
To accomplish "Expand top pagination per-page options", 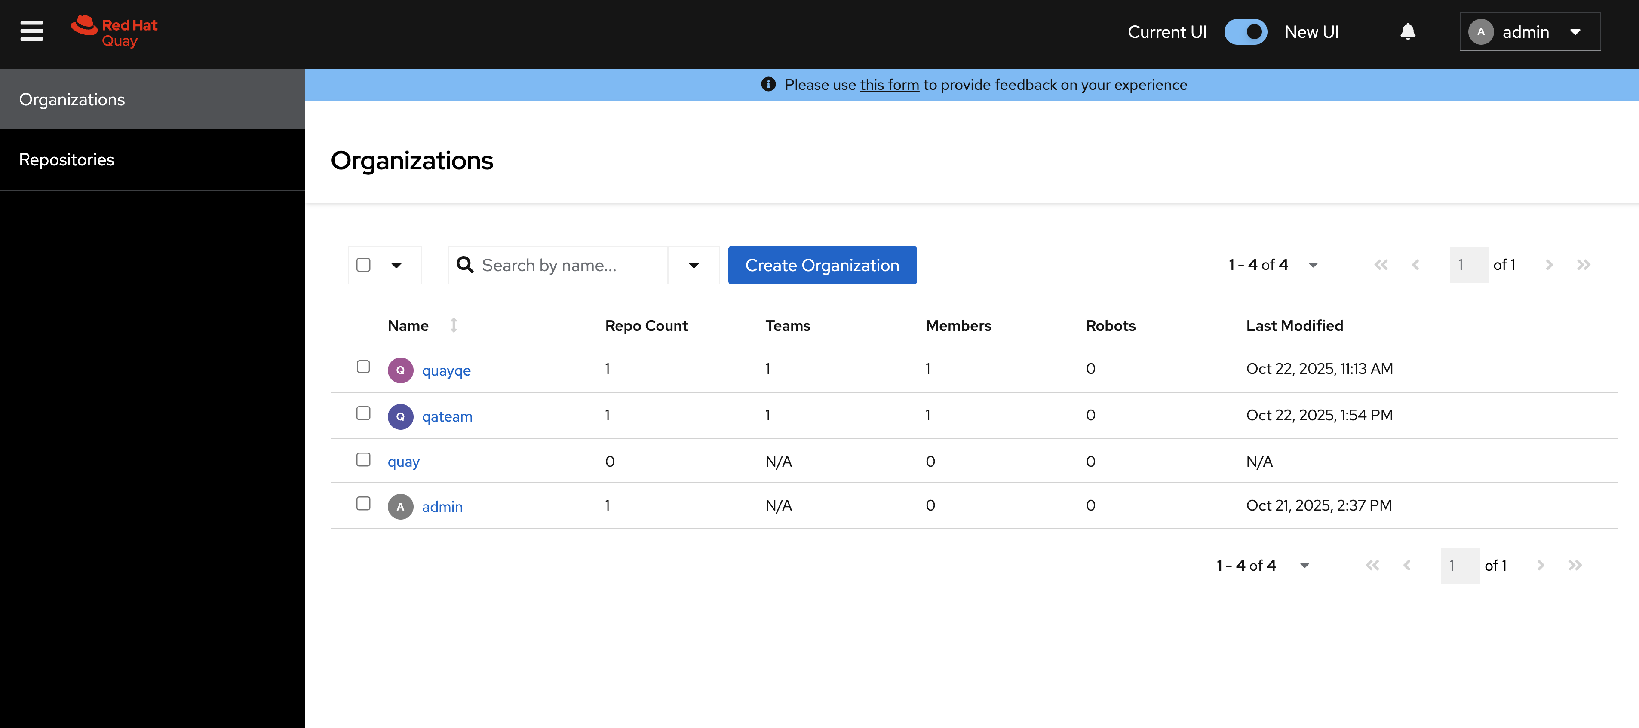I will (1313, 265).
